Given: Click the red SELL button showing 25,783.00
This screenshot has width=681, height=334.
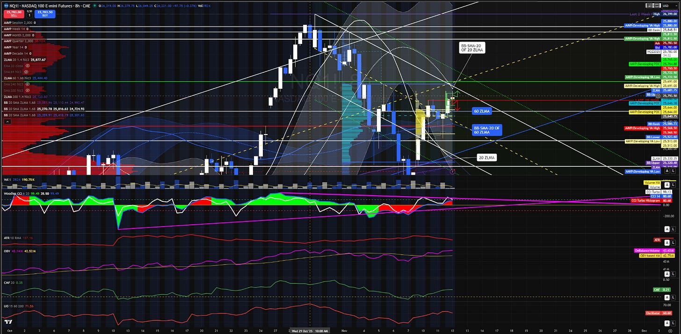Looking at the screenshot, I should (14, 14).
